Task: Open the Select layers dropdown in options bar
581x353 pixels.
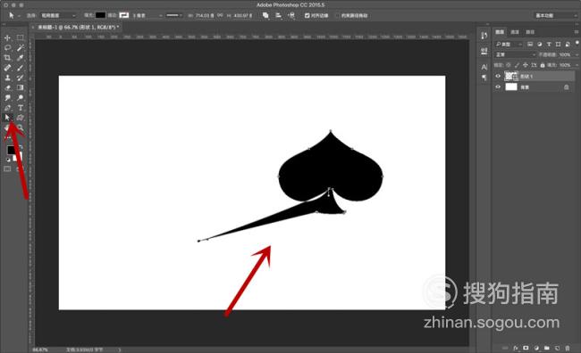Action: click(x=58, y=15)
